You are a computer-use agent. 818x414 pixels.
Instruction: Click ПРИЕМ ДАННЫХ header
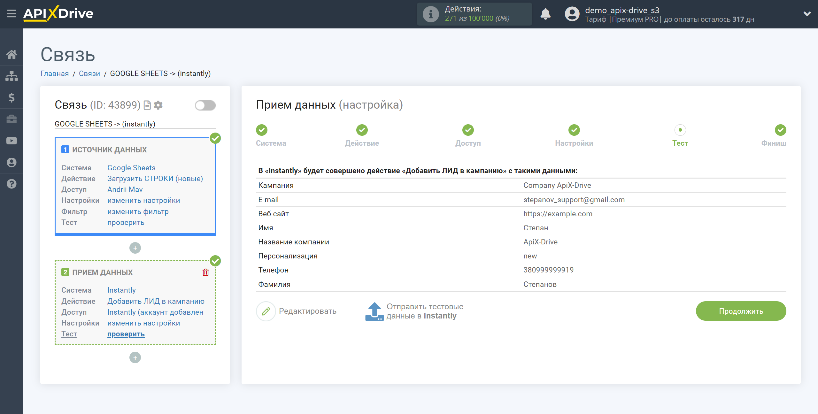[x=102, y=272]
